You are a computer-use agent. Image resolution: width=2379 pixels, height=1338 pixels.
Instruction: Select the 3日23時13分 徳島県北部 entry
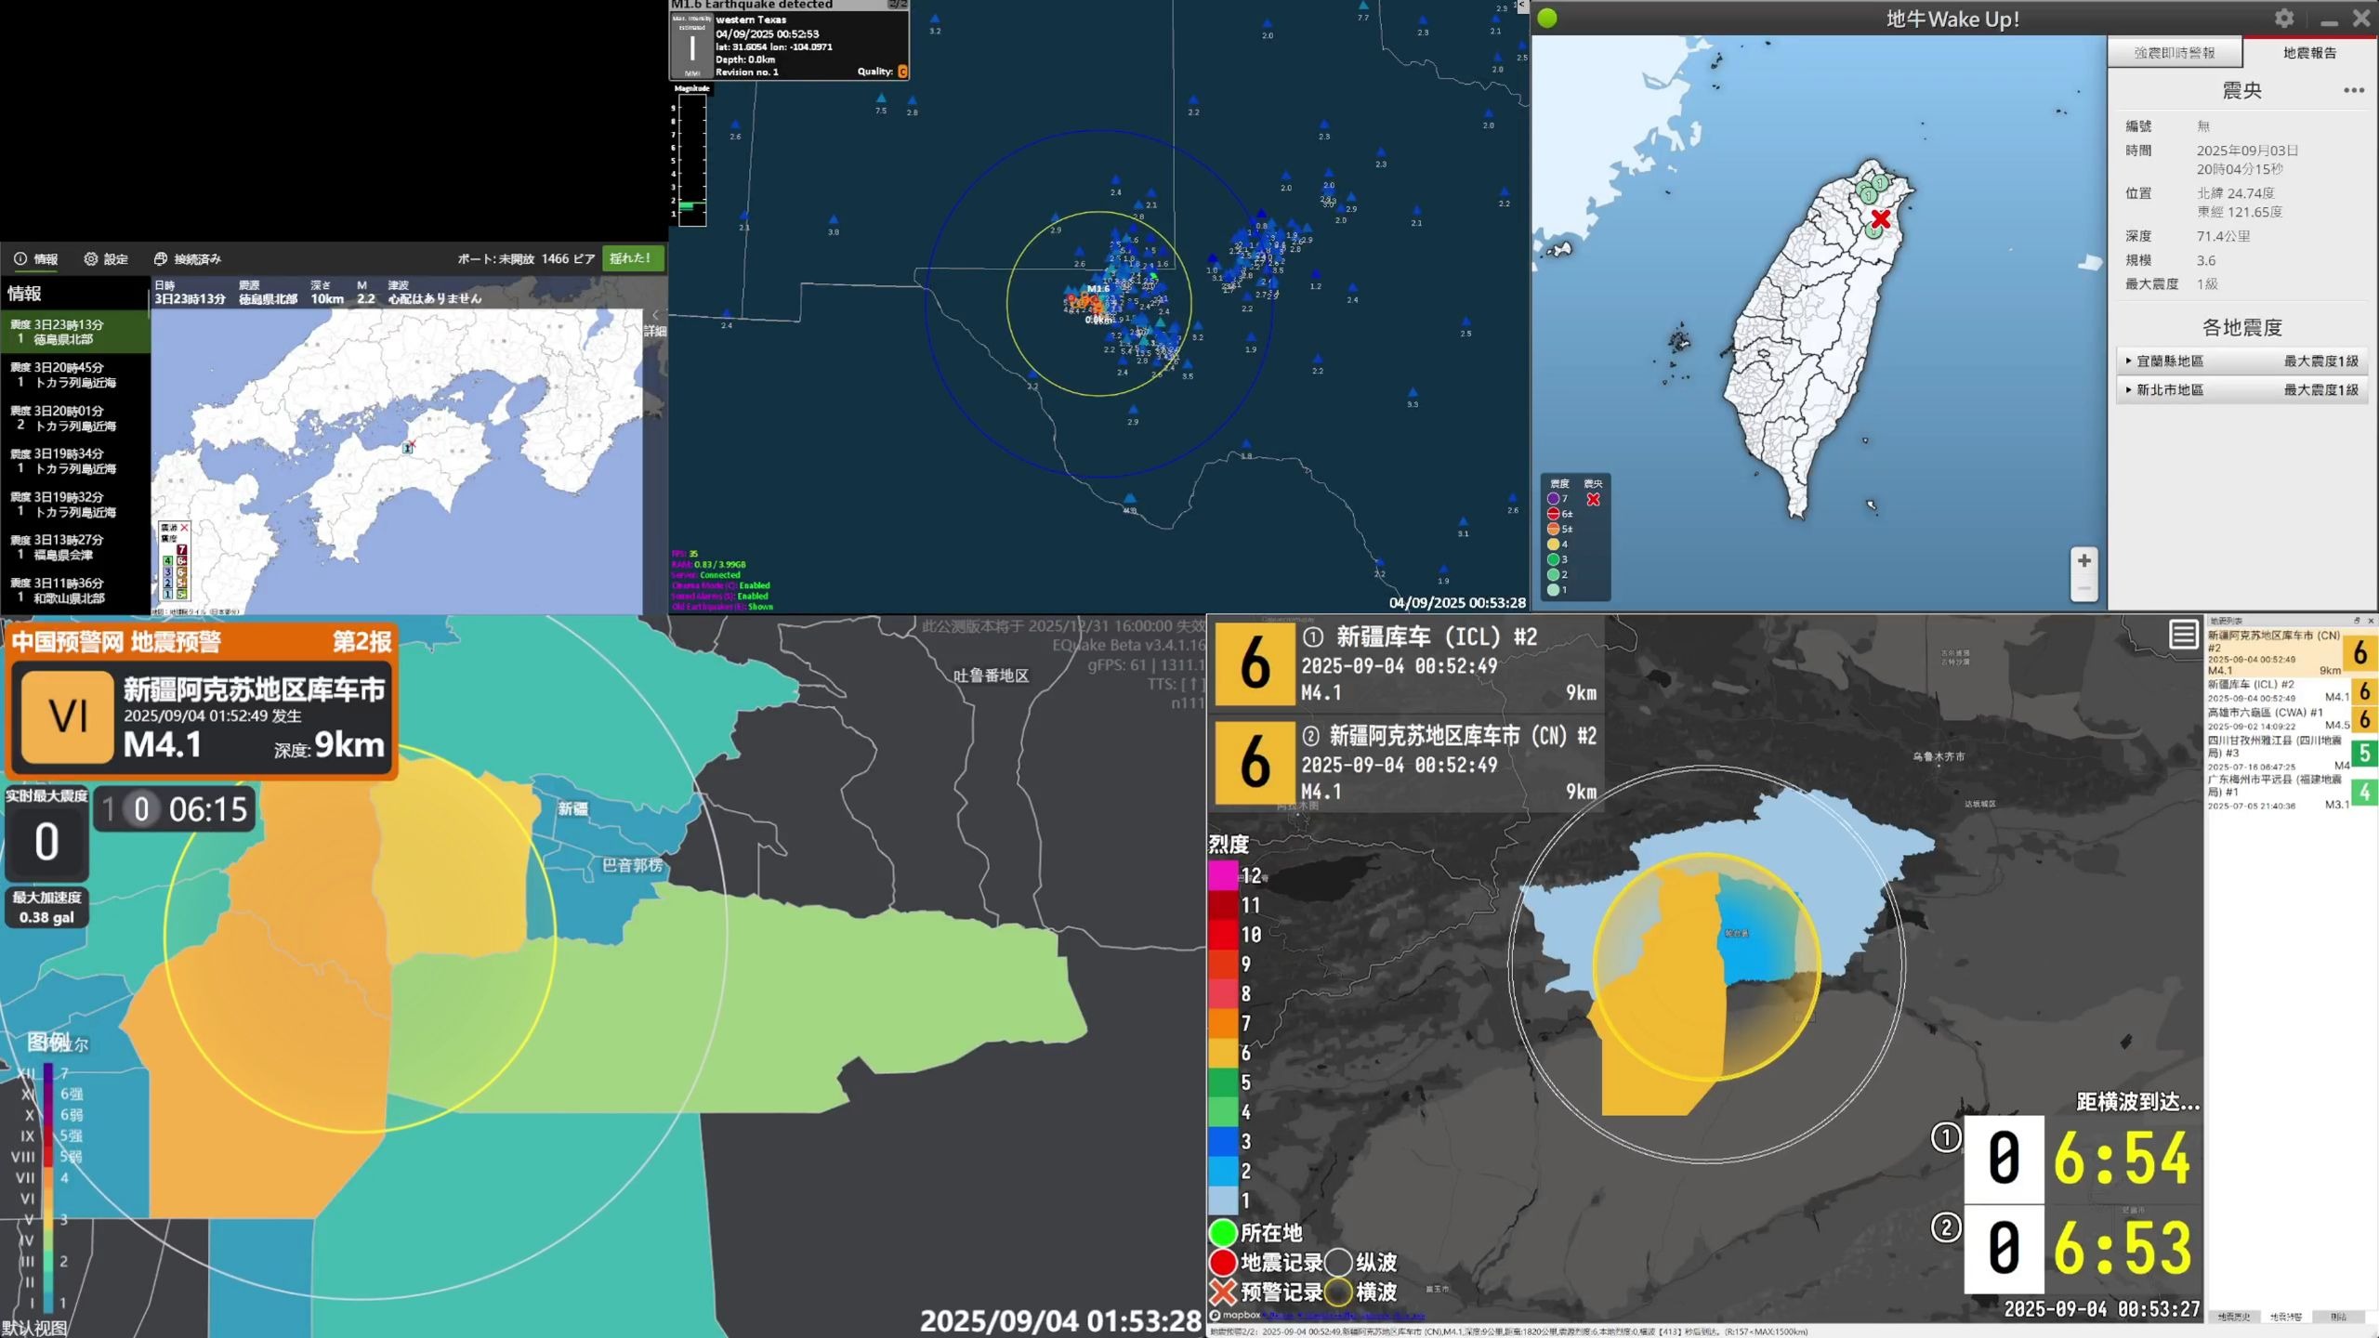pyautogui.click(x=74, y=332)
